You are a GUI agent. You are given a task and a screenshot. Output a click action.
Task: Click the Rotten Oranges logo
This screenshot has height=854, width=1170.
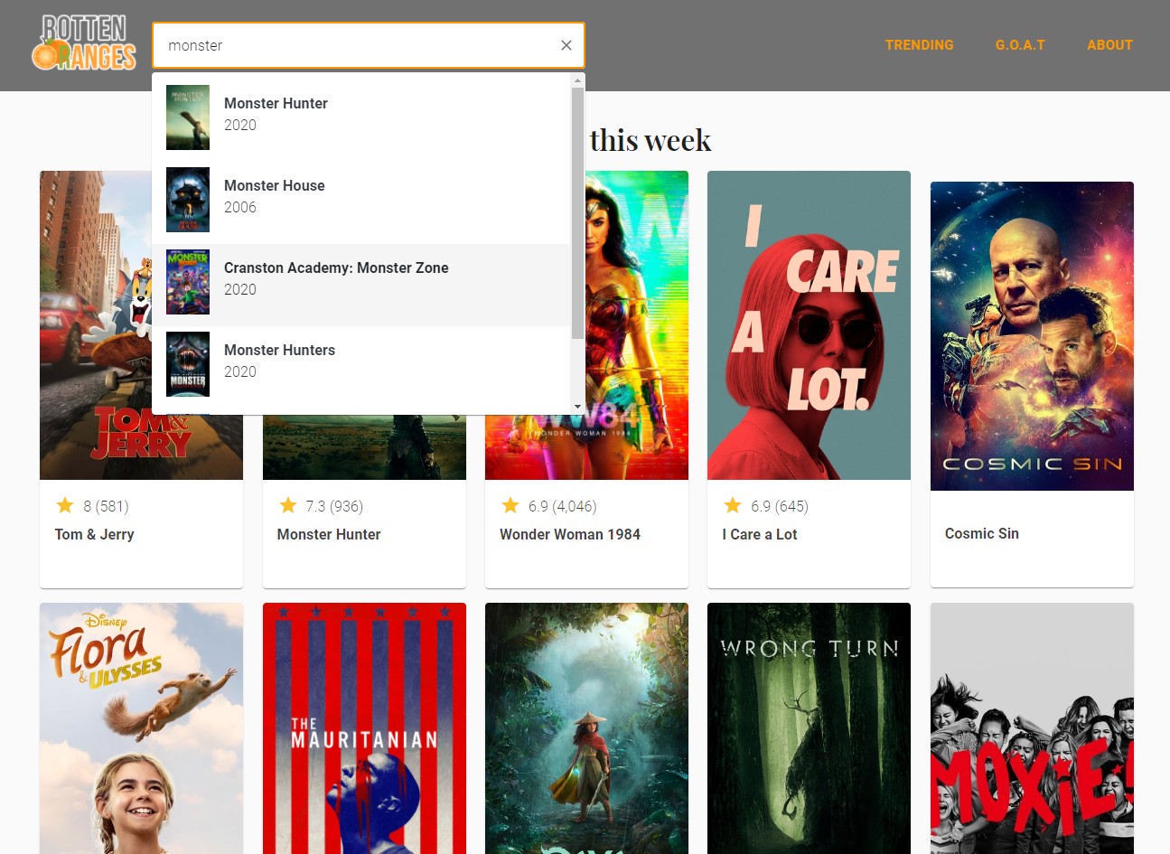(83, 42)
